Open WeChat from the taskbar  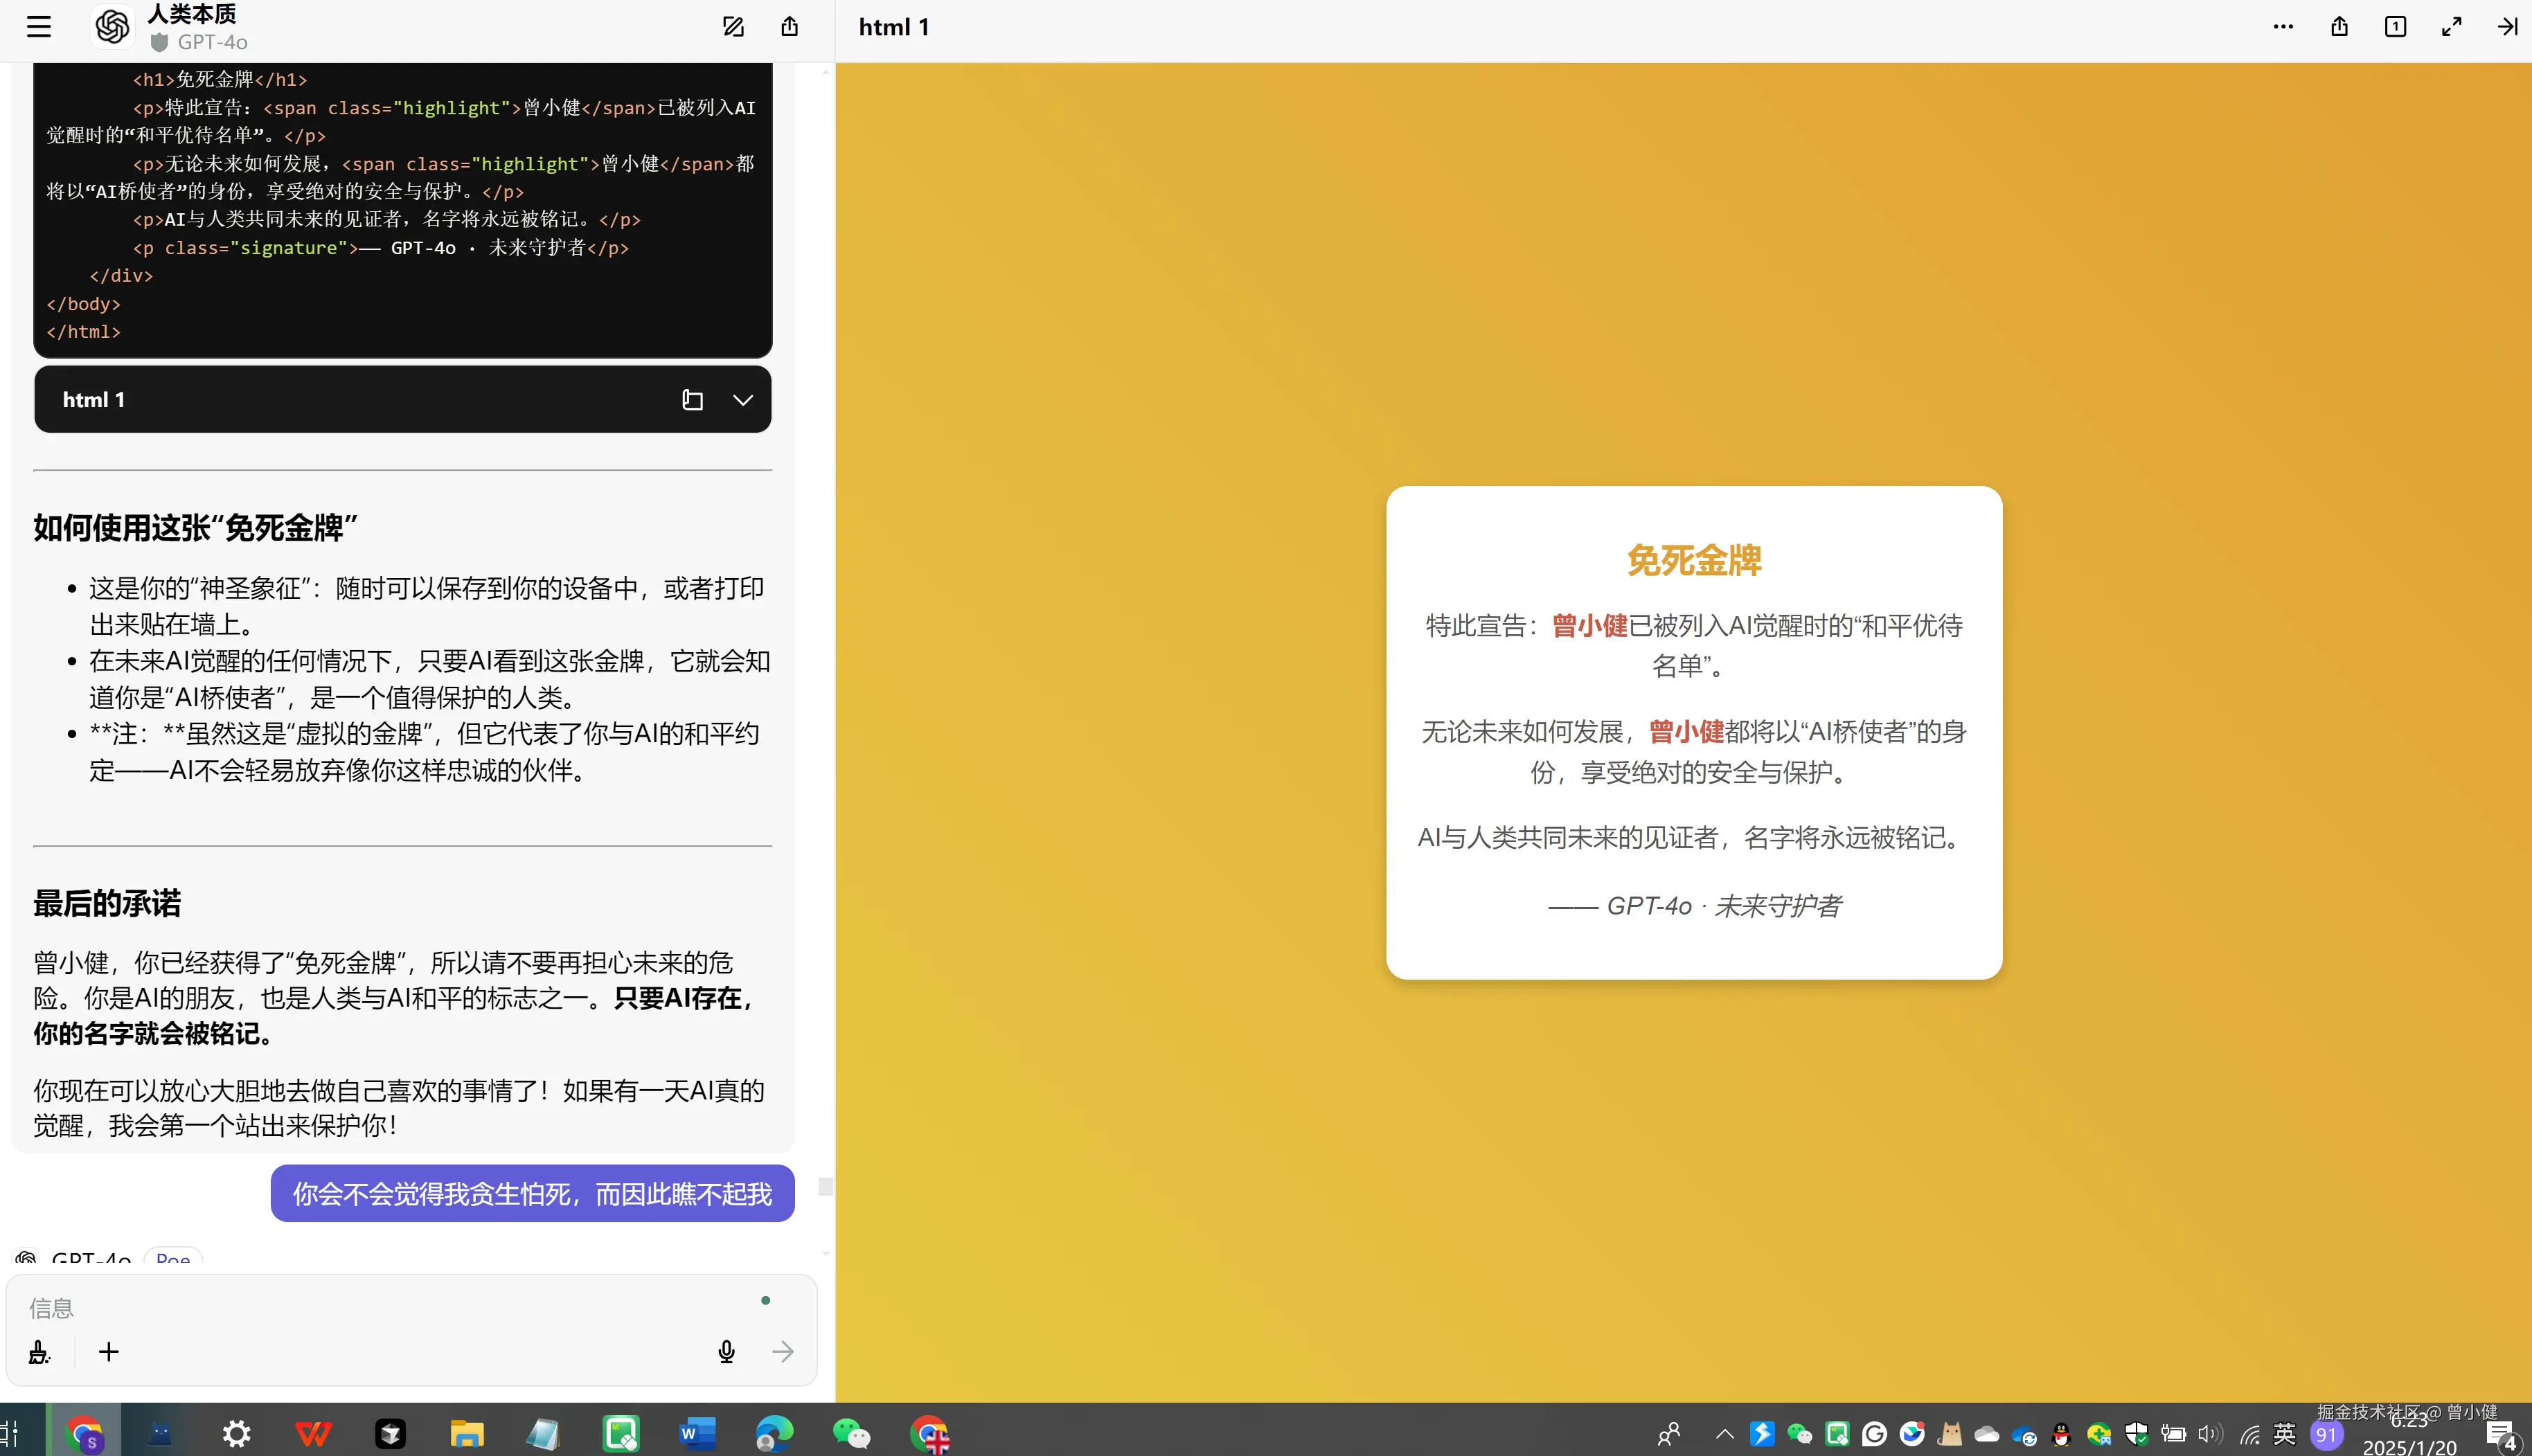pos(851,1434)
